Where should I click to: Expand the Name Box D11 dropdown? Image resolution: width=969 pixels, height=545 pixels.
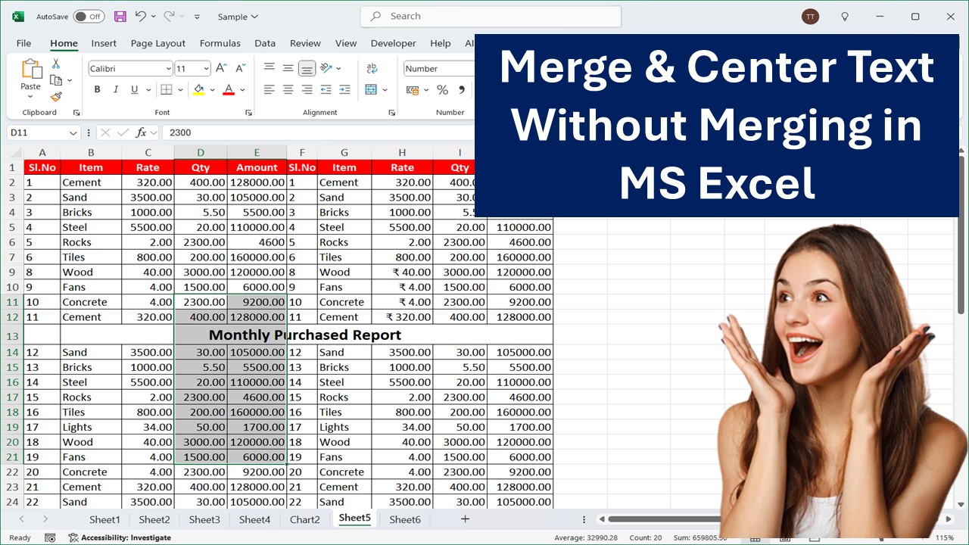[x=73, y=132]
